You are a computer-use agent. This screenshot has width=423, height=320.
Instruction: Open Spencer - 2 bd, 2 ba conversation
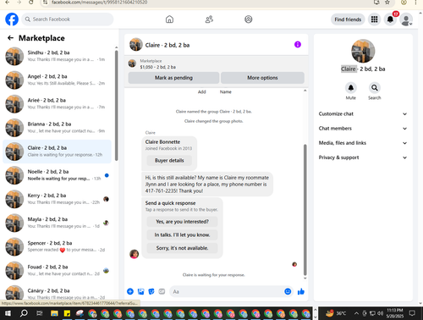57,246
